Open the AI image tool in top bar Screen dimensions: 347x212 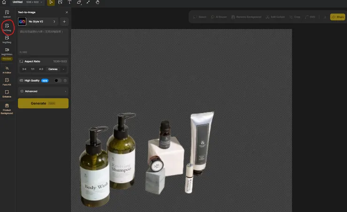[60, 2]
